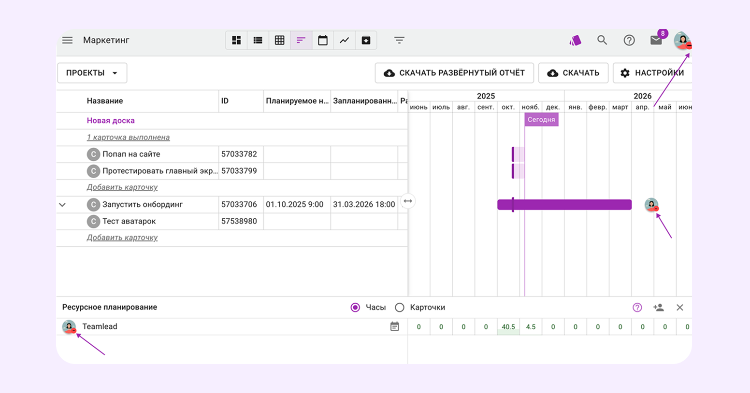Click the Сегодня timeline marker
The width and height of the screenshot is (750, 393).
coord(541,120)
